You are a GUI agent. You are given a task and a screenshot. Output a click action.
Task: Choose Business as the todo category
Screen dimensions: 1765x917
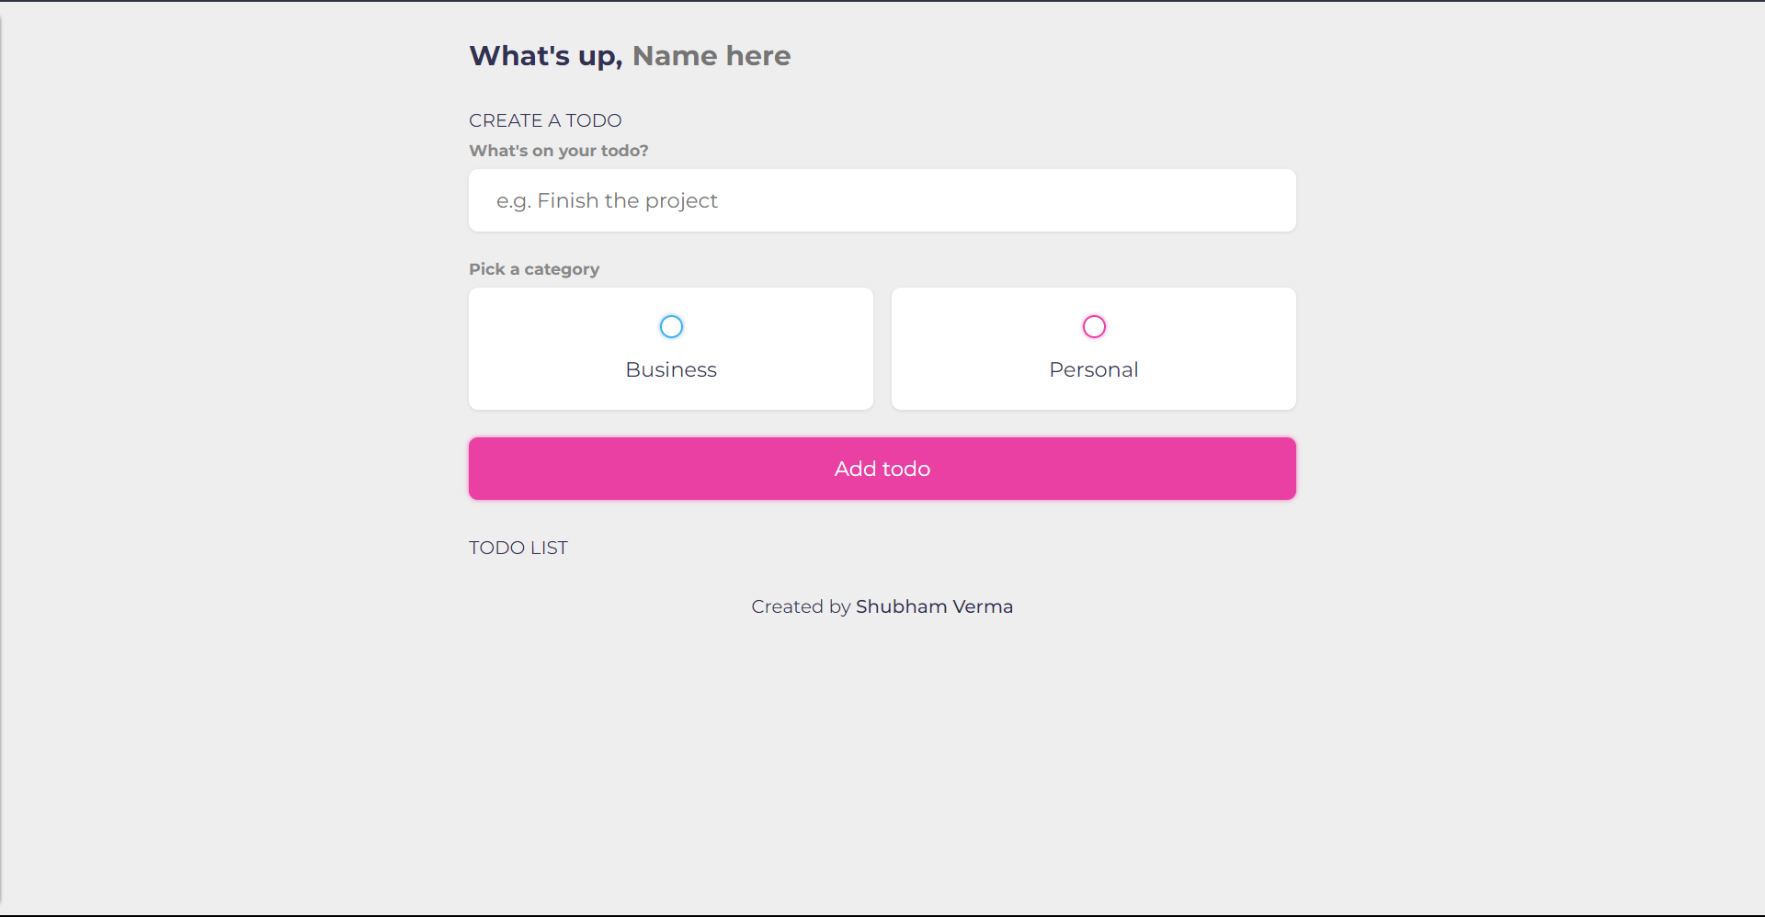pyautogui.click(x=671, y=348)
